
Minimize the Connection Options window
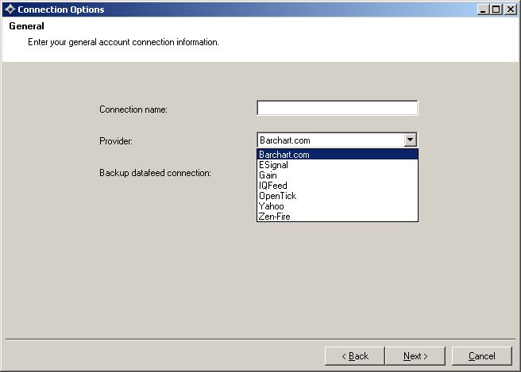[483, 10]
